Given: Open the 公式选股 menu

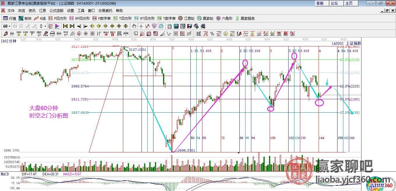Looking at the screenshot, I should tap(56, 11).
